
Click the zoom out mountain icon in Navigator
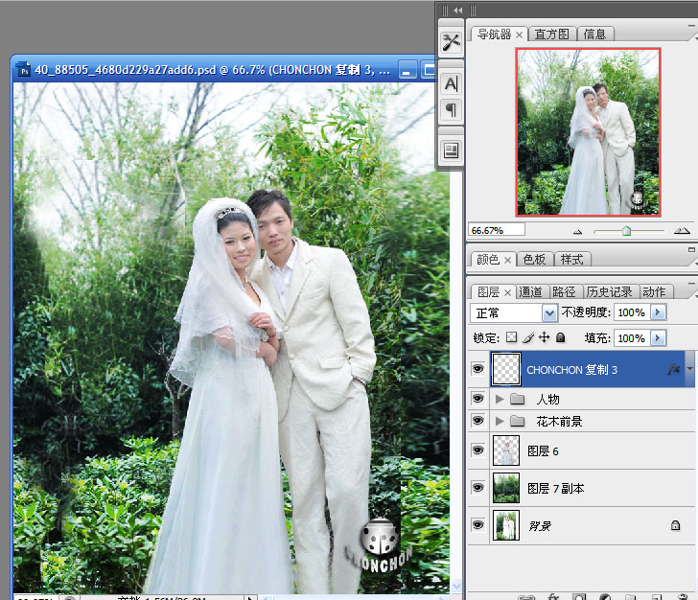point(577,231)
